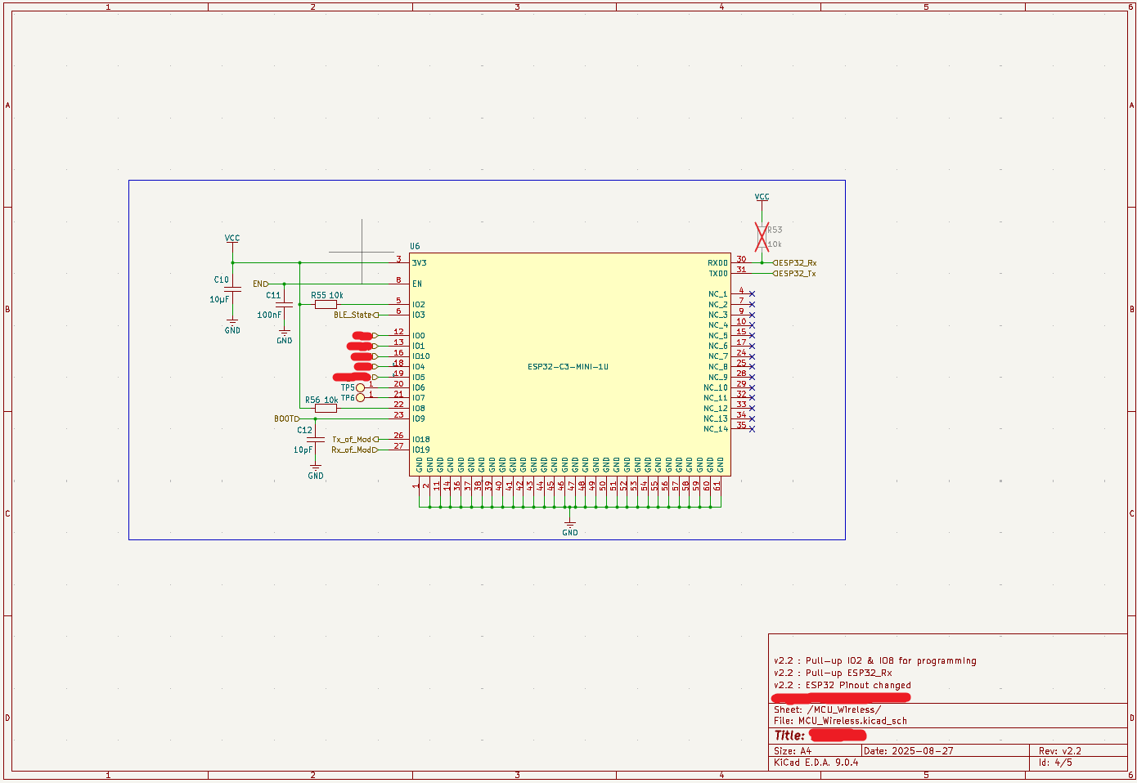The height and width of the screenshot is (783, 1137).
Task: Click test point TP6 circle
Action: tap(360, 398)
